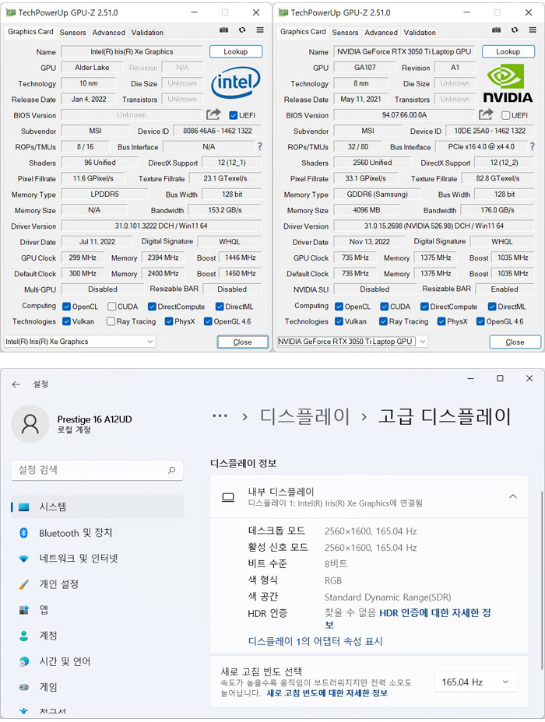This screenshot has height=722, width=545.
Task: Click the back arrow in Settings window
Action: pyautogui.click(x=16, y=384)
